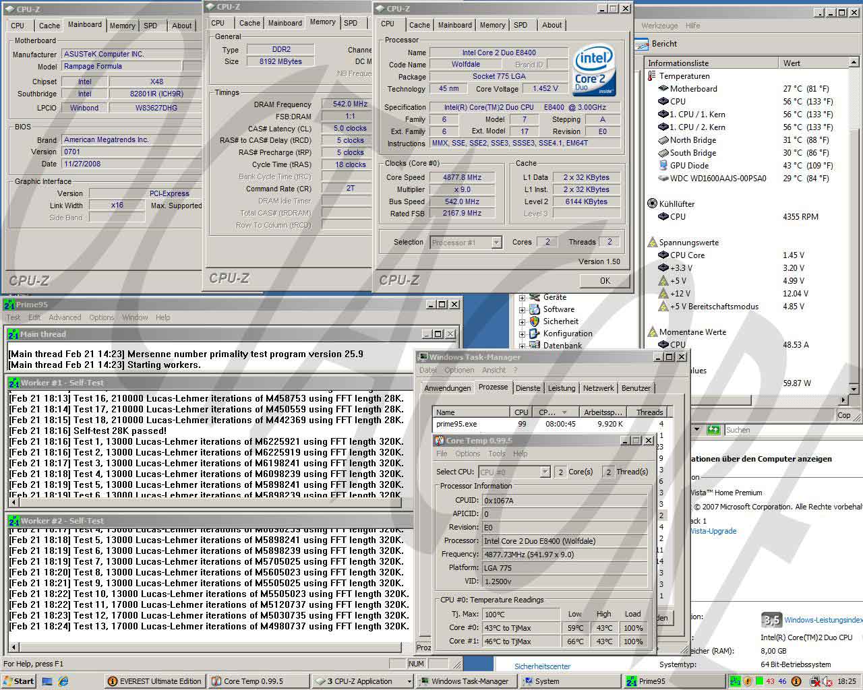Viewport: 863px width, 690px height.
Task: Click CPU Core voltage icon
Action: 663,255
